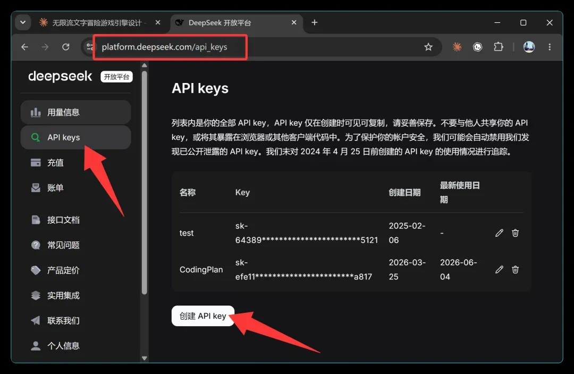Open 产品定价 in the sidebar

click(76, 270)
